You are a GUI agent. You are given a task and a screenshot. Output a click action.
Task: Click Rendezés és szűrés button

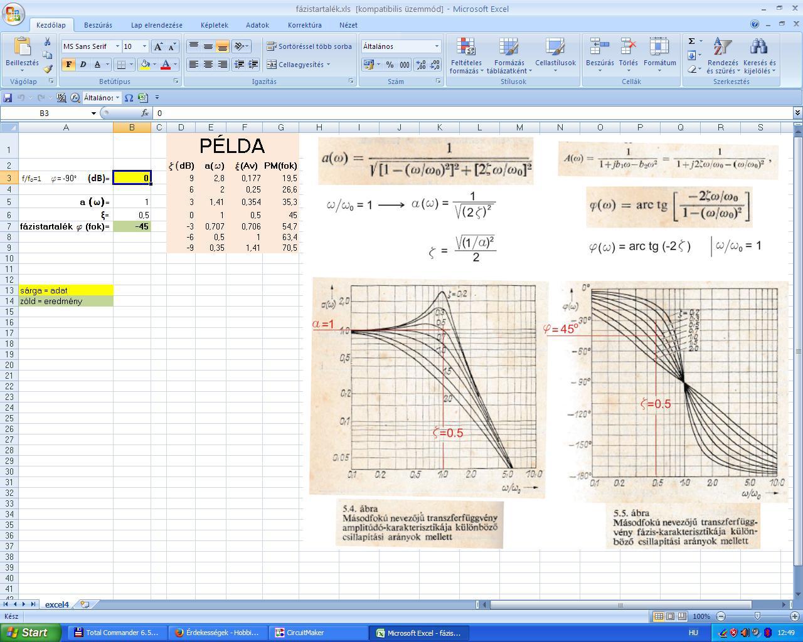click(723, 55)
